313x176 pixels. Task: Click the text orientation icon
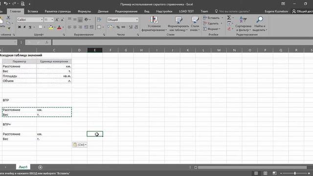coord(87,20)
